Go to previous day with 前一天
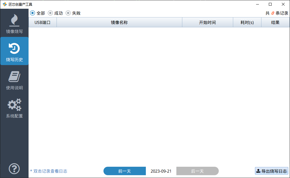The height and width of the screenshot is (178, 290). [x=124, y=171]
